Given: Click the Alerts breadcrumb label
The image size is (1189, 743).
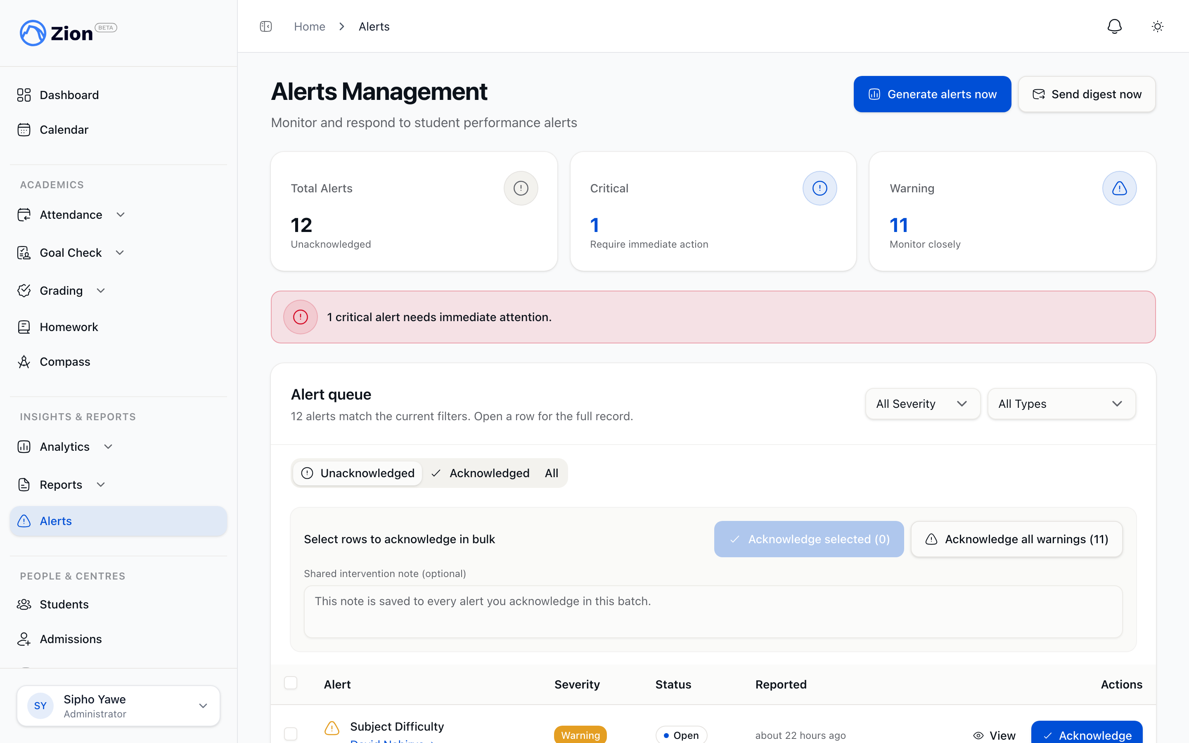Looking at the screenshot, I should click(x=374, y=26).
